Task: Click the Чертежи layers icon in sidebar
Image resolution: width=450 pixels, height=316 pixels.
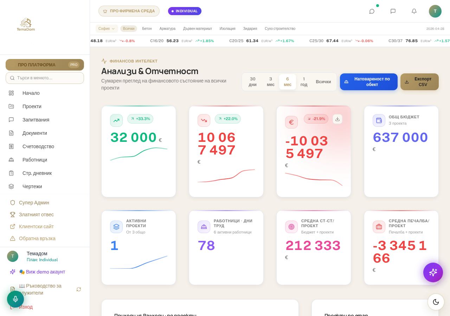Action: pyautogui.click(x=11, y=186)
